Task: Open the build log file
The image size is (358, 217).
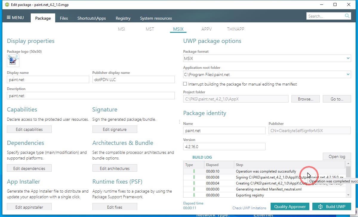Action: coord(337,156)
